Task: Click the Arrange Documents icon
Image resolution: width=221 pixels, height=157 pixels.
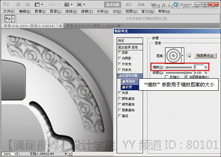Action: point(67,5)
